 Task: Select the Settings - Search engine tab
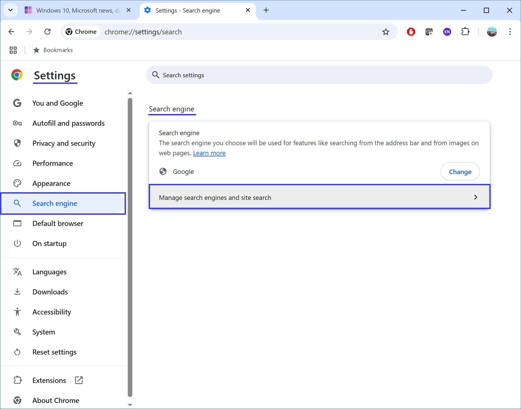198,10
